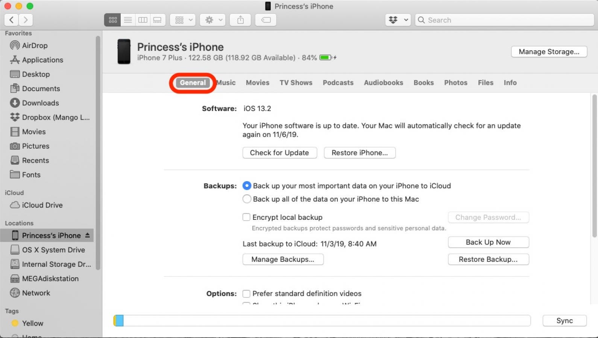Open the Dropbox toolbar dropdown
This screenshot has width=598, height=338.
click(x=398, y=20)
